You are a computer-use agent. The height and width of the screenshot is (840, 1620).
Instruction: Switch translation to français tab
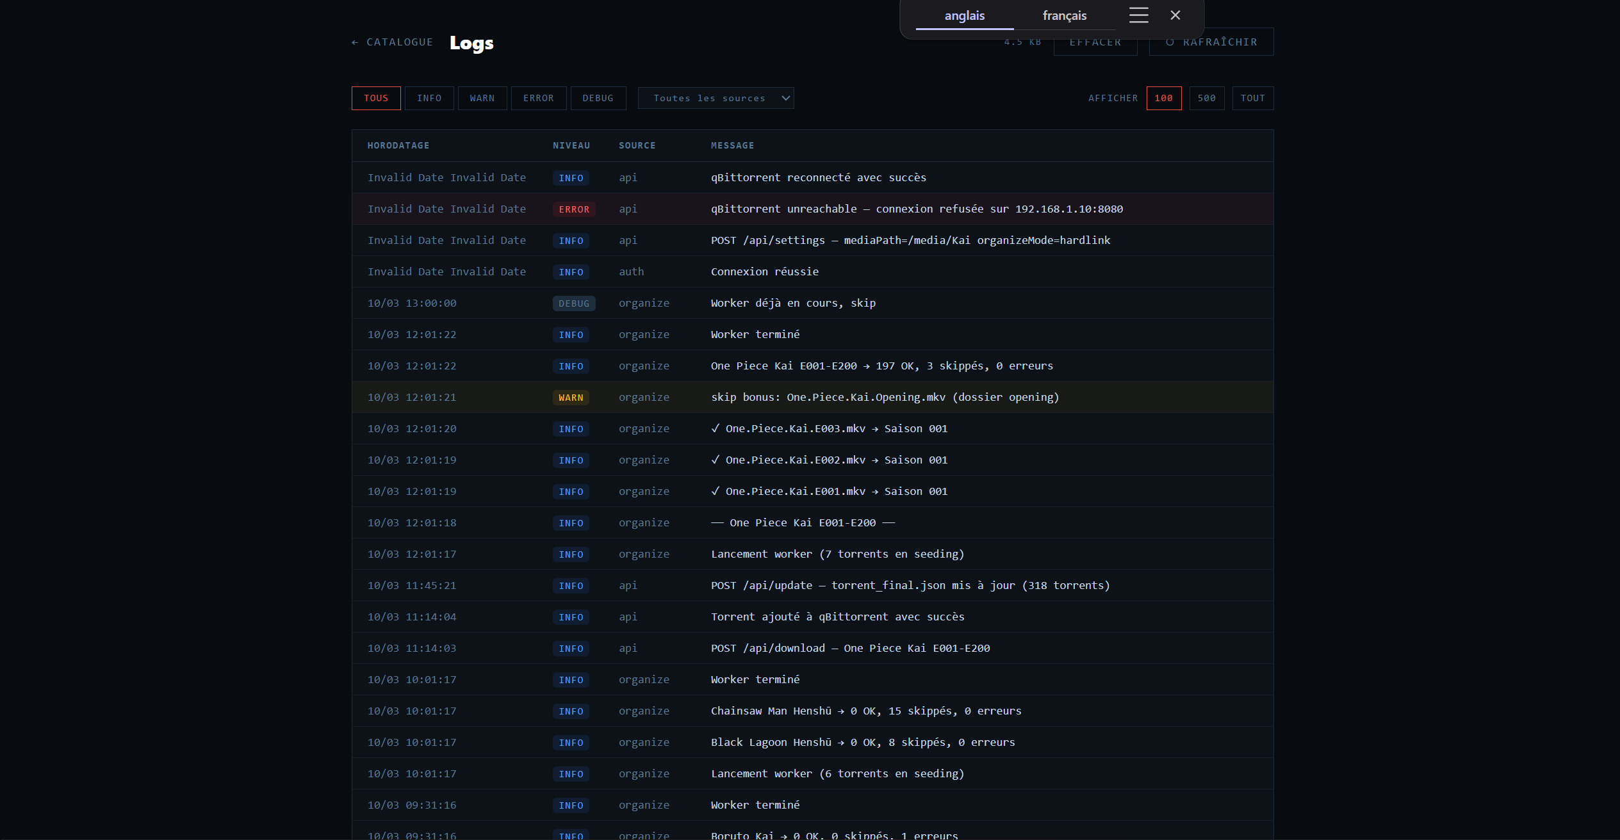coord(1064,16)
